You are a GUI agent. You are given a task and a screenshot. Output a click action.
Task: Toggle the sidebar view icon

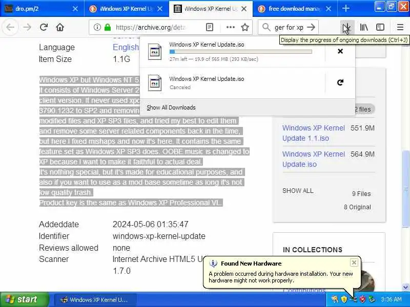click(x=380, y=27)
